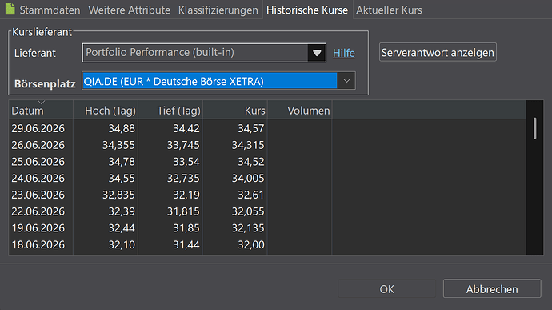Click the Kurs value 34,315
Viewport: 552px width, 310px height.
(x=248, y=145)
